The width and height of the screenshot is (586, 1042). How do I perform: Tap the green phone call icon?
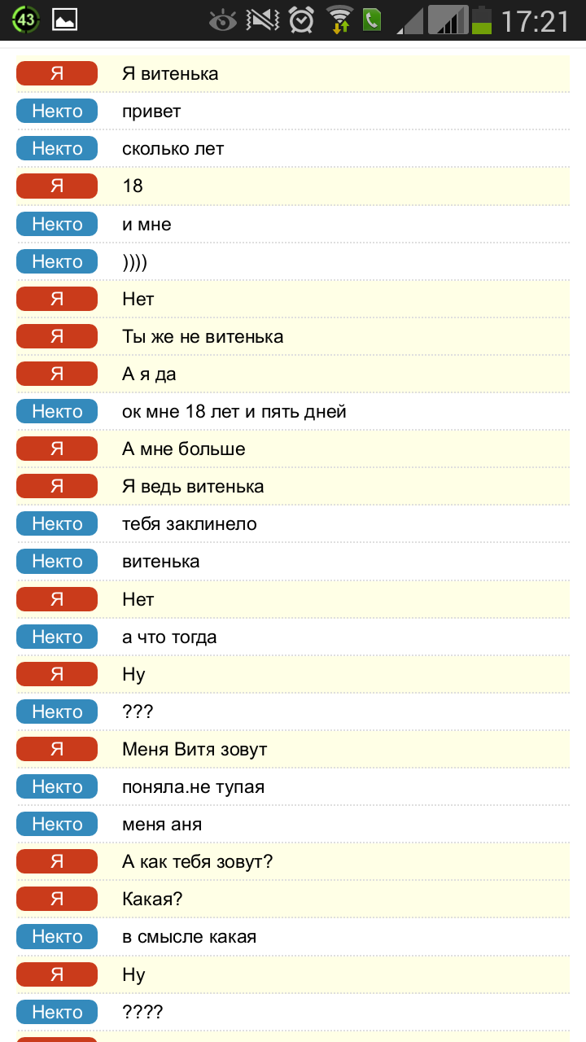tap(372, 20)
